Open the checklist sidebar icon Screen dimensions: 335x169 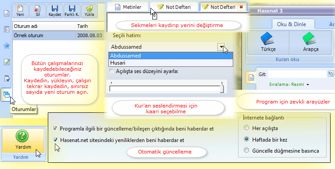click(x=7, y=78)
